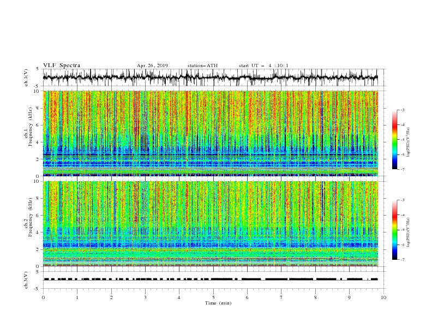The height and width of the screenshot is (334, 432).
Task: Click the ch.3 black bar trace
Action: pyautogui.click(x=211, y=279)
